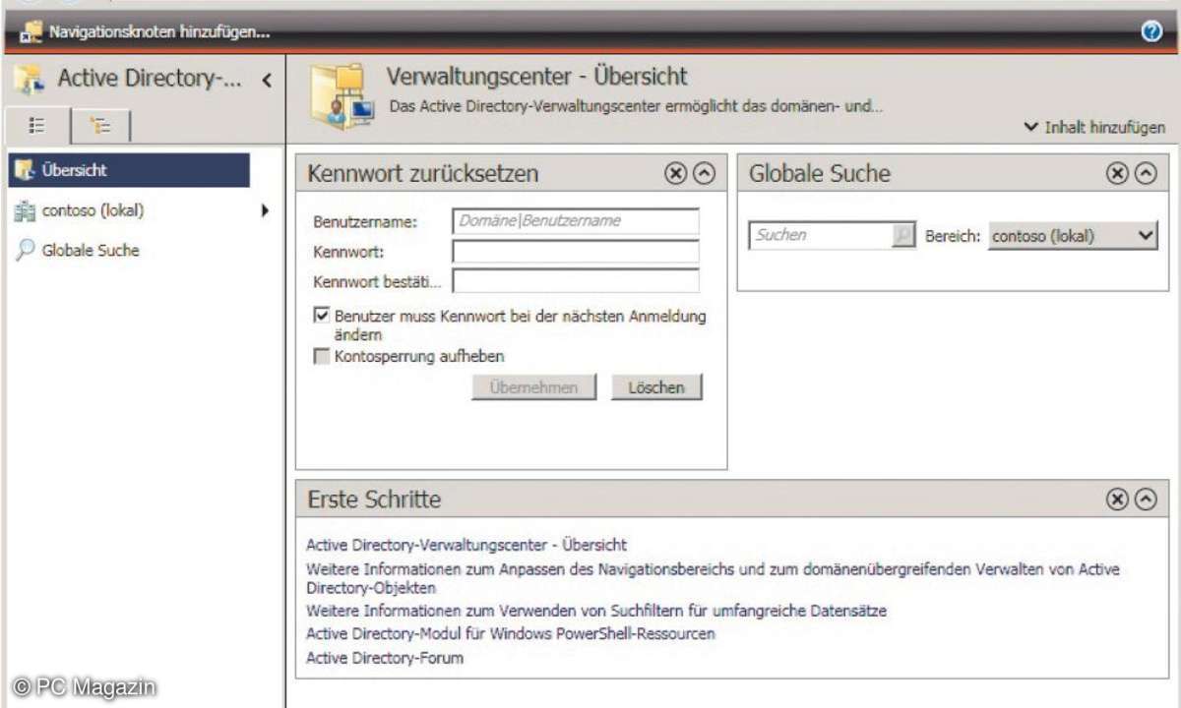Click the Übernehmen button

pos(534,387)
